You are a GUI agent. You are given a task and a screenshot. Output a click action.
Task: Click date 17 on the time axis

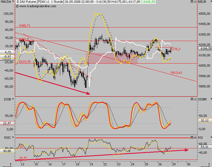click(64, 164)
